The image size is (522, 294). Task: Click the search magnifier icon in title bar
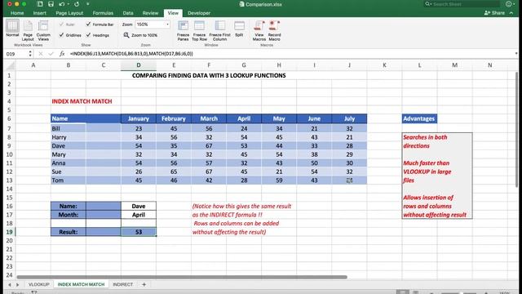427,4
